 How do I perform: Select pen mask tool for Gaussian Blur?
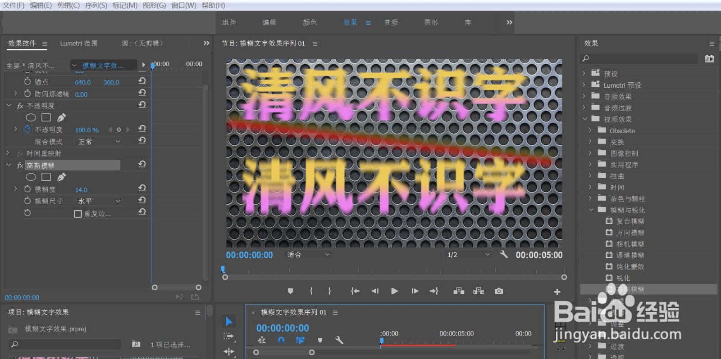(61, 177)
